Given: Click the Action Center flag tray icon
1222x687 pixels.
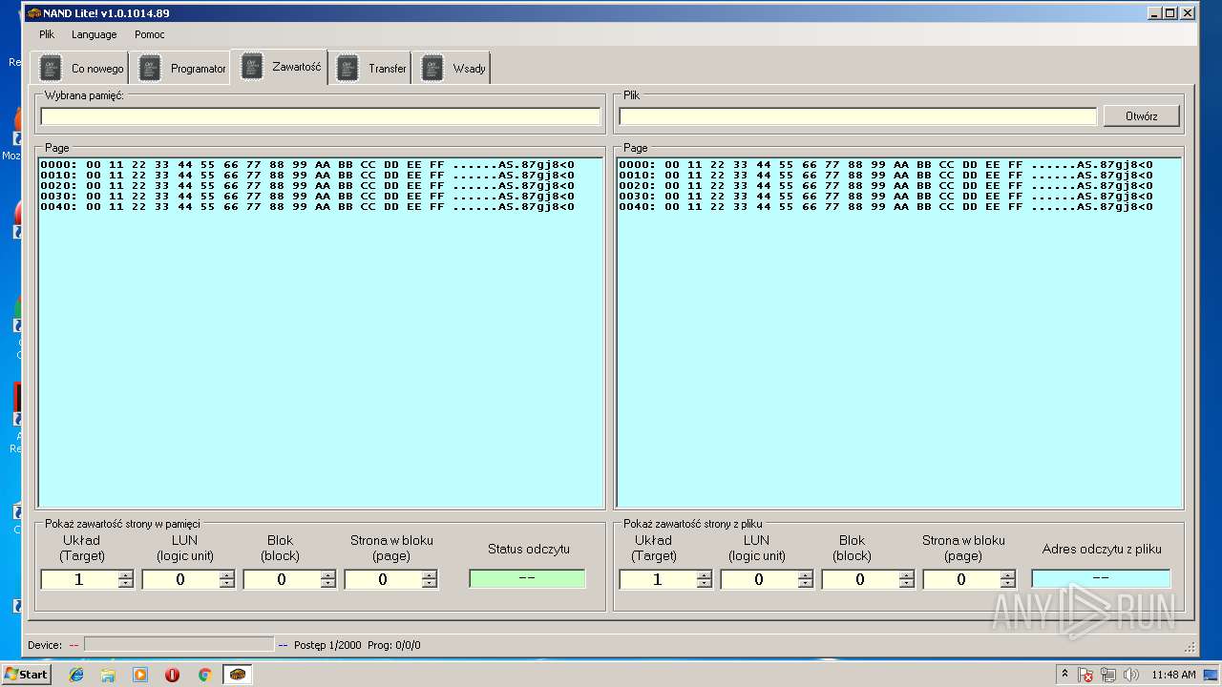Looking at the screenshot, I should click(1085, 675).
